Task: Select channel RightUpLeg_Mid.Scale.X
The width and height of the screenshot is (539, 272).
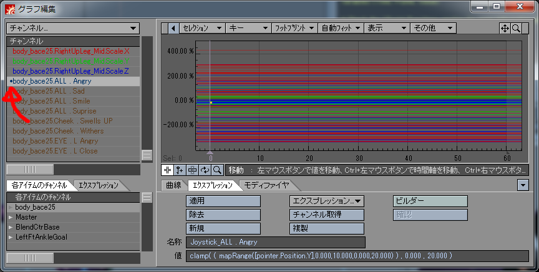Action: (x=73, y=51)
